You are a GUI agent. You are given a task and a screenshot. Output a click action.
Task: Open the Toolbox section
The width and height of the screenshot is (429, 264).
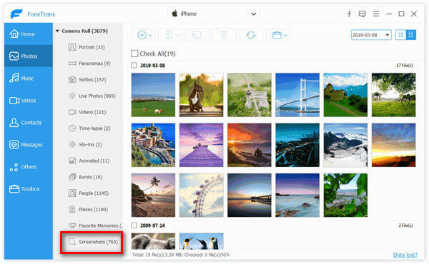tap(29, 188)
